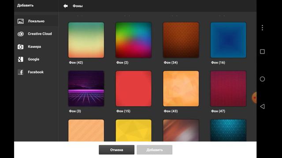Choose the teal diamond pattern background thumbnail

pyautogui.click(x=228, y=130)
